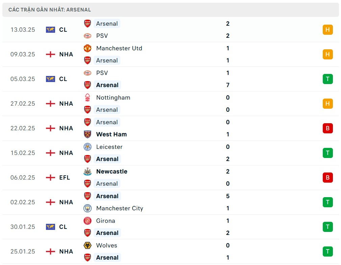This screenshot has width=341, height=265.
Task: Click the Manchester Utd club crest
Action: 88,48
